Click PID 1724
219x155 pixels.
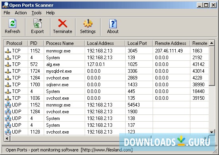(x=35, y=71)
